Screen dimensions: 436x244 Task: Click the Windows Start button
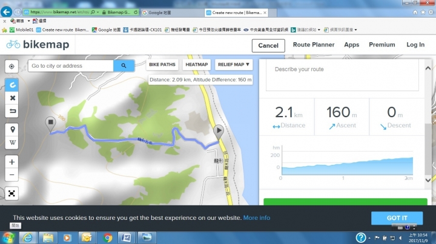pos(8,237)
